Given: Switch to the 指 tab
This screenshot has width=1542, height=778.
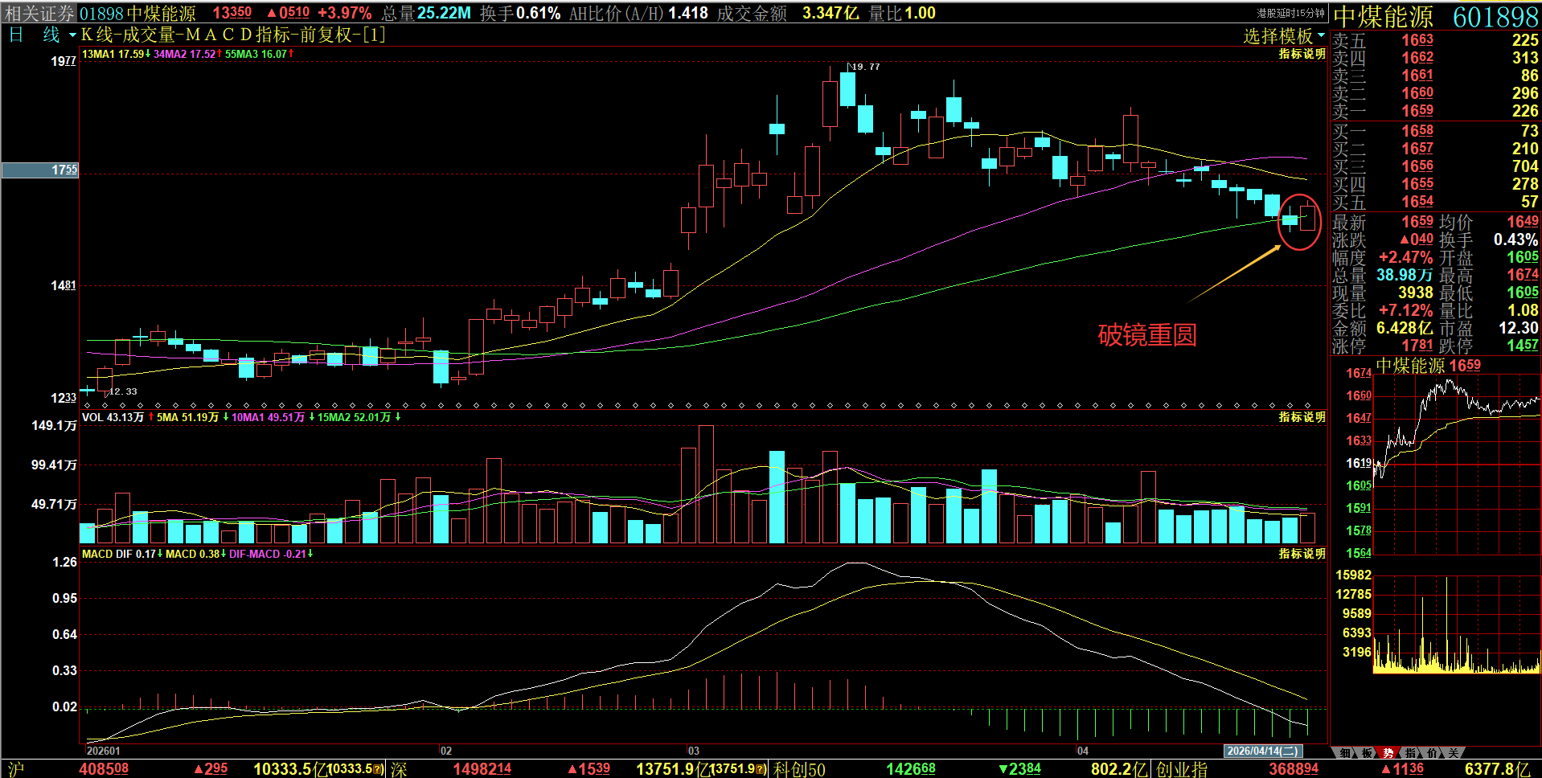Looking at the screenshot, I should tap(1410, 753).
